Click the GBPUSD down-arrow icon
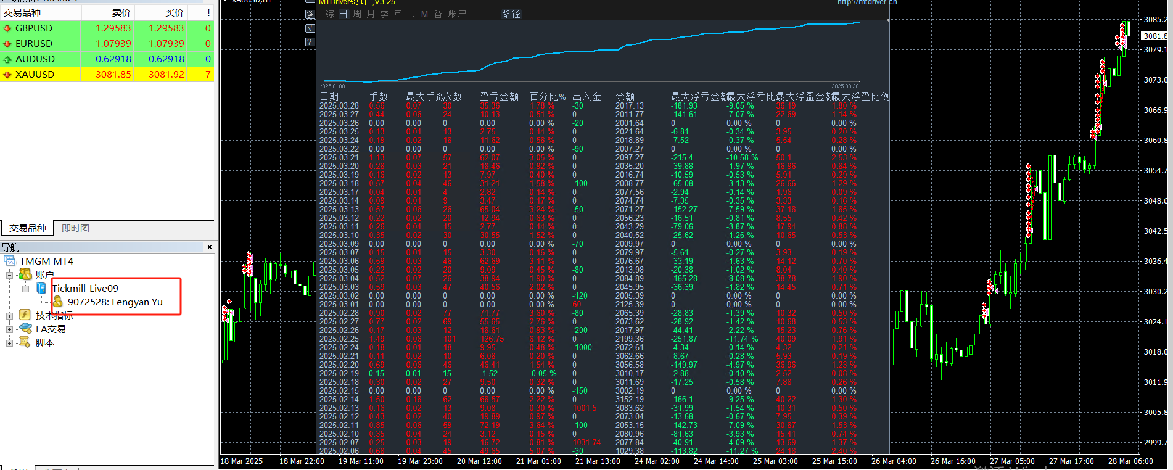Image resolution: width=1173 pixels, height=470 pixels. 7,28
